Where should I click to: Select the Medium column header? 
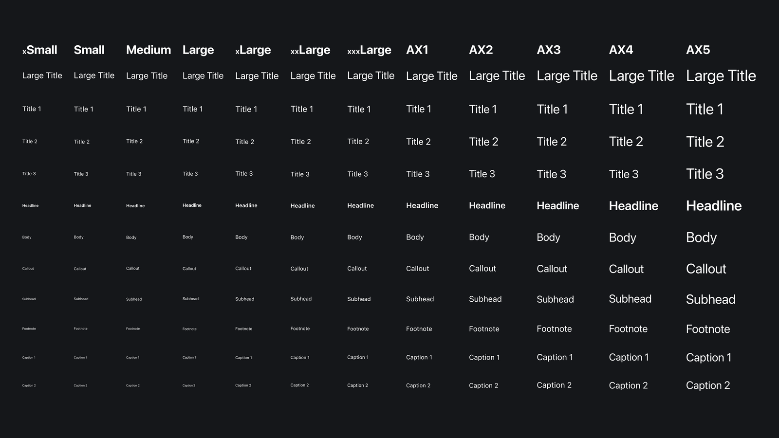(148, 50)
